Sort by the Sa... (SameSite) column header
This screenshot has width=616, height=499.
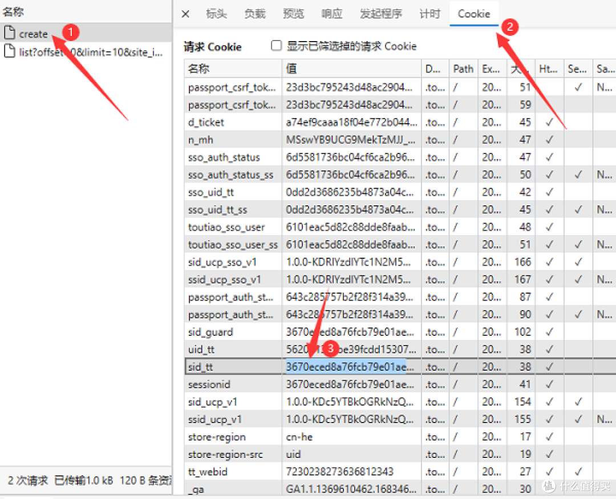pos(605,69)
